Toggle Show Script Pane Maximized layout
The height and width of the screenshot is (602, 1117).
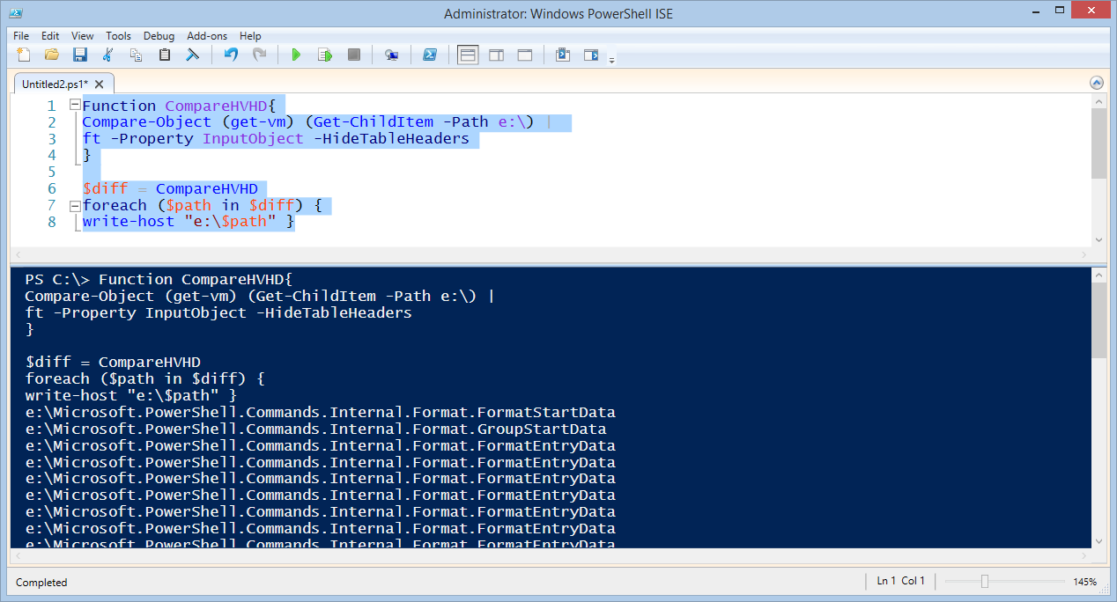coord(524,55)
